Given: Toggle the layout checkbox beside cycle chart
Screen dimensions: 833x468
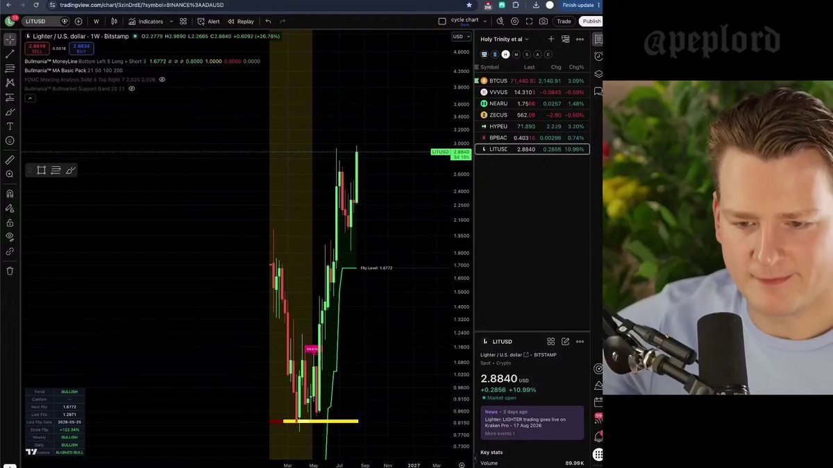Looking at the screenshot, I should coord(442,21).
